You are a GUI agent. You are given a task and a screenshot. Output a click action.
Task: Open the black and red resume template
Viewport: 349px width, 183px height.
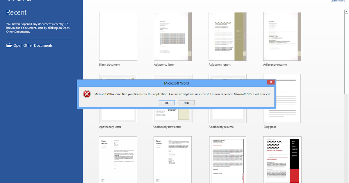point(282,159)
